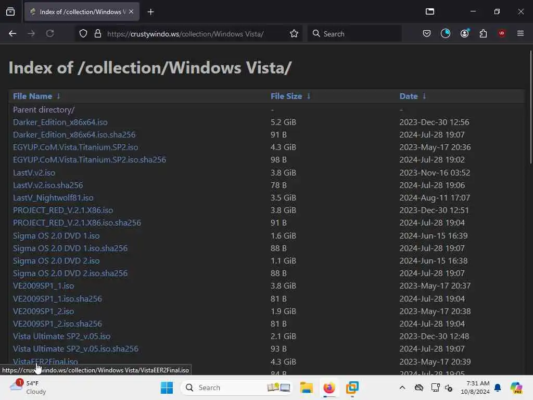Open the weather widget showing 54°F
This screenshot has width=533, height=400.
click(28, 387)
